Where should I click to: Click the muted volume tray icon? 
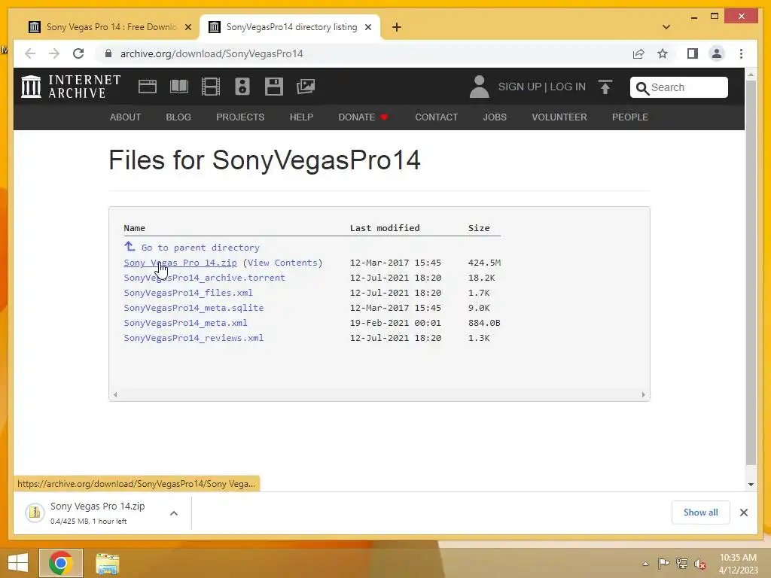pos(700,563)
